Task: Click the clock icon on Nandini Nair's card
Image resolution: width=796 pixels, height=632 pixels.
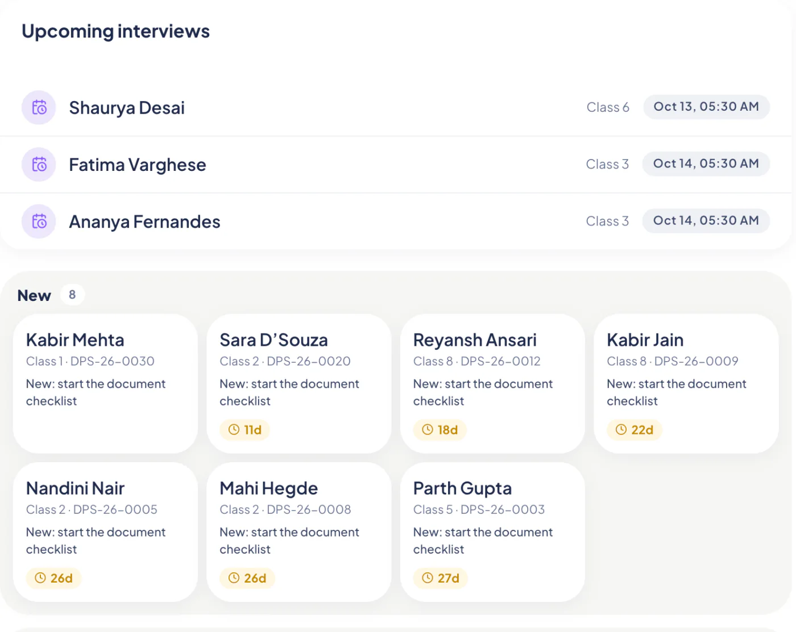Action: [x=40, y=578]
